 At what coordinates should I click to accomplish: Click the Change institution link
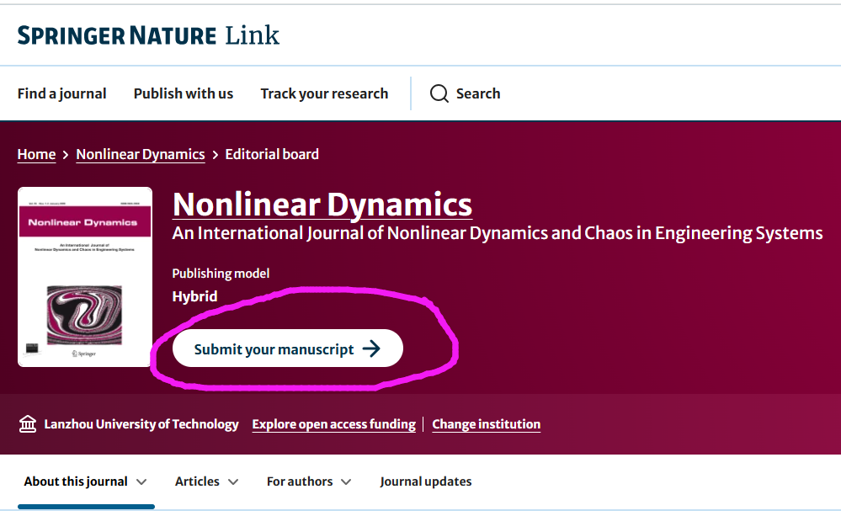point(486,424)
